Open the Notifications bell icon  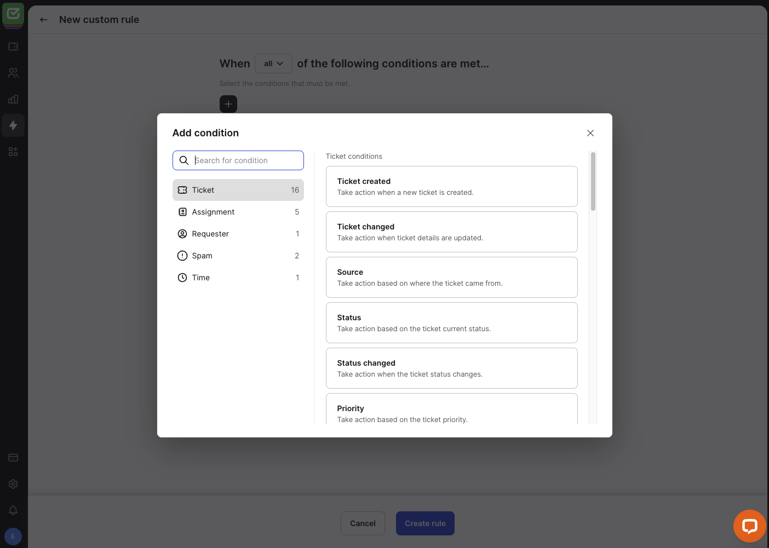(x=13, y=510)
